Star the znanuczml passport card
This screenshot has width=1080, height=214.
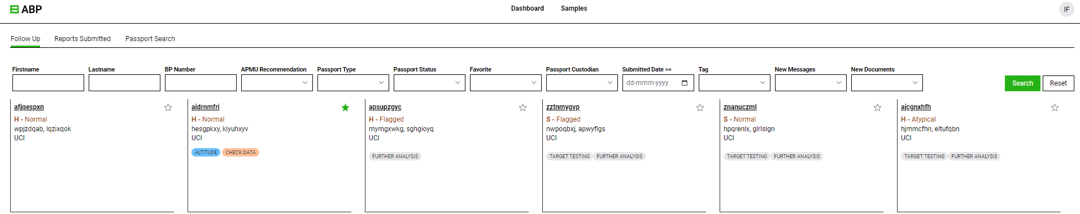tap(877, 108)
